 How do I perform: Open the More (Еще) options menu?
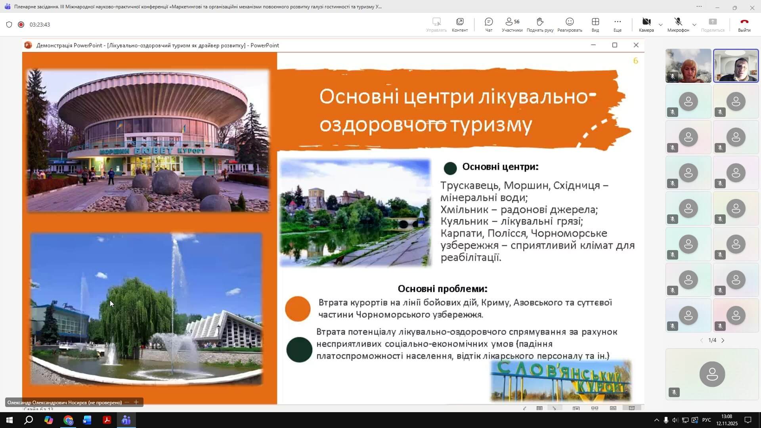(x=617, y=25)
